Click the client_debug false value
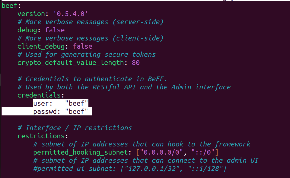Screen dimensions: 290x178 pos(82,46)
